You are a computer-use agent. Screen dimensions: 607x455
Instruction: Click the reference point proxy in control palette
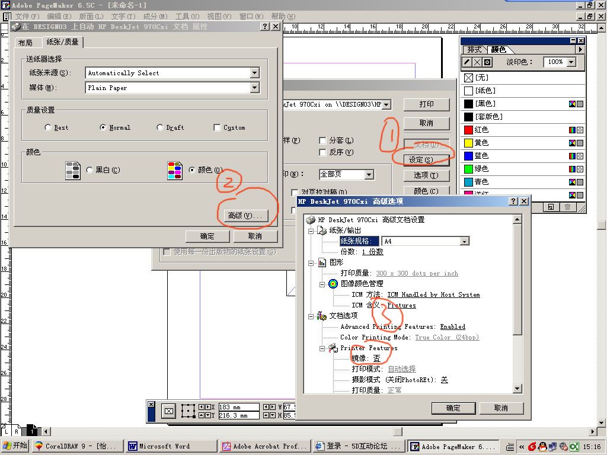(188, 411)
